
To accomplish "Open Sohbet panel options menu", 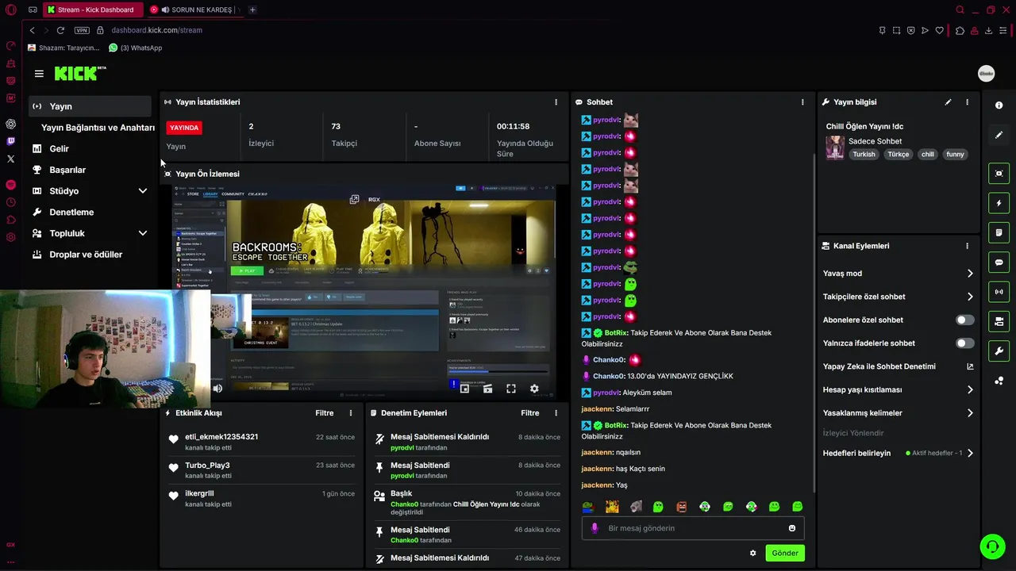I will click(x=802, y=102).
